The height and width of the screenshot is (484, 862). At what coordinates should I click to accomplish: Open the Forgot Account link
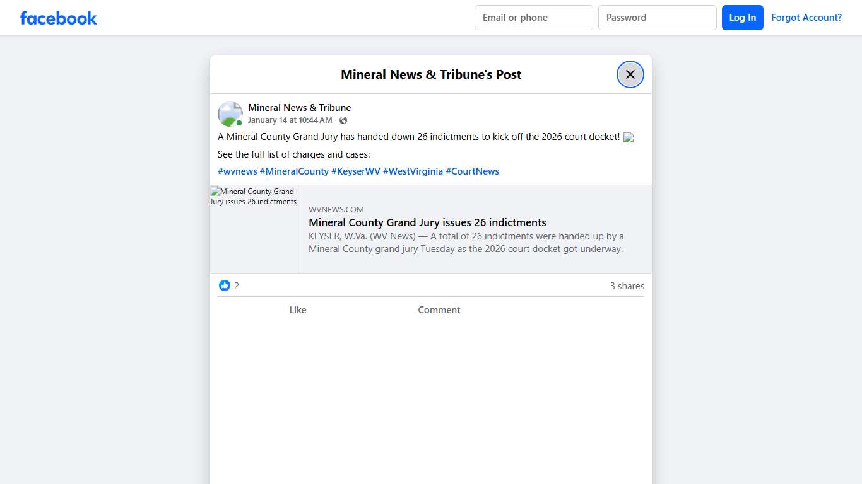(x=806, y=17)
